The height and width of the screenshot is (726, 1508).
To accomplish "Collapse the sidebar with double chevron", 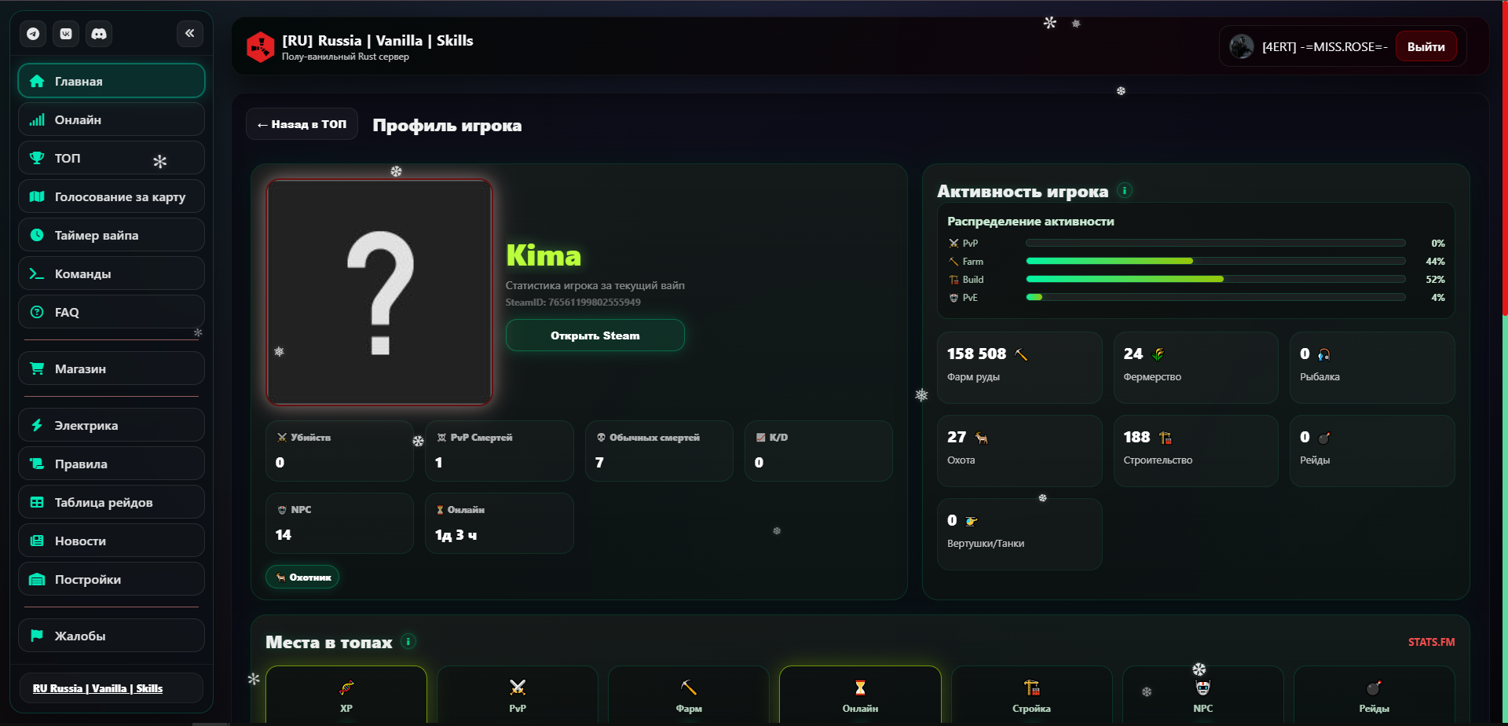I will click(x=189, y=33).
